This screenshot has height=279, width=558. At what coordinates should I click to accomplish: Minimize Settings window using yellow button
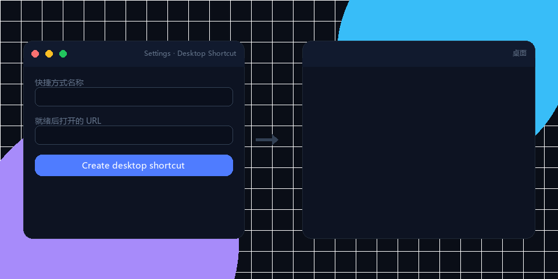(49, 53)
